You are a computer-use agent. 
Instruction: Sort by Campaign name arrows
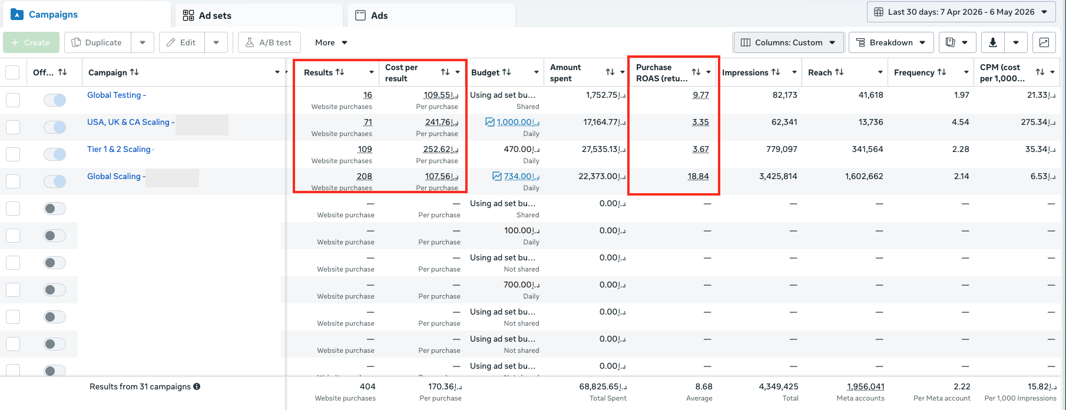pyautogui.click(x=134, y=72)
